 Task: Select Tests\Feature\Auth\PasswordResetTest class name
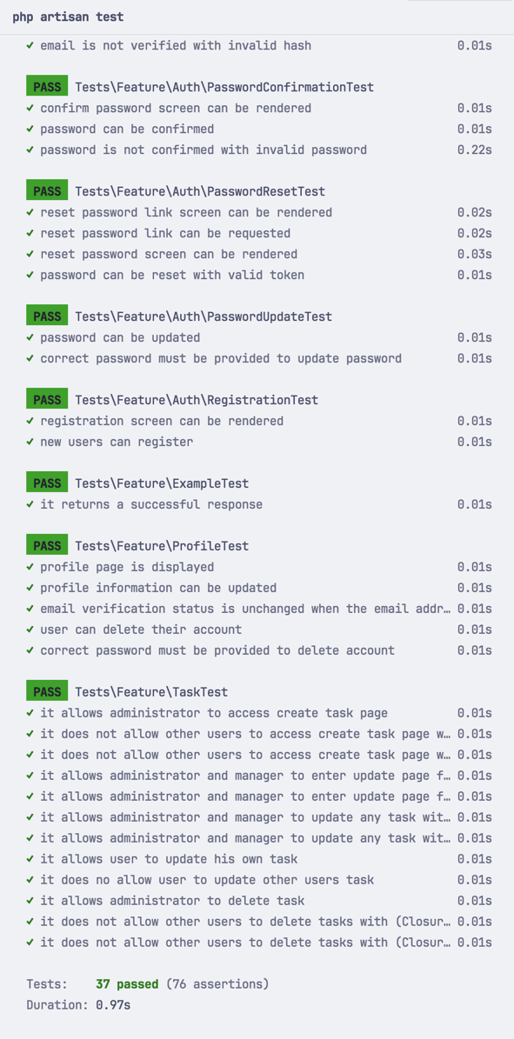tap(200, 191)
